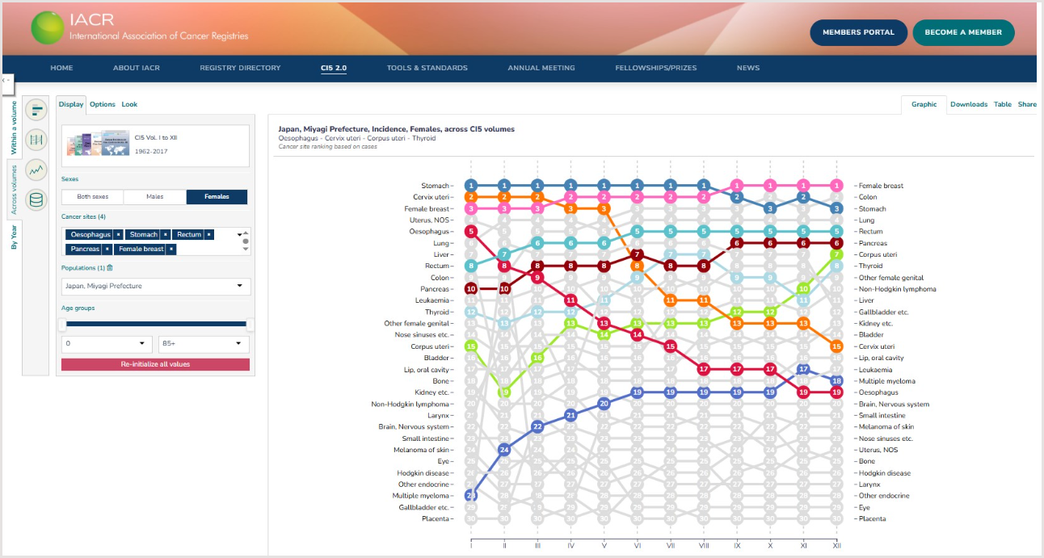
Task: Select Both sexes option
Action: tap(92, 196)
